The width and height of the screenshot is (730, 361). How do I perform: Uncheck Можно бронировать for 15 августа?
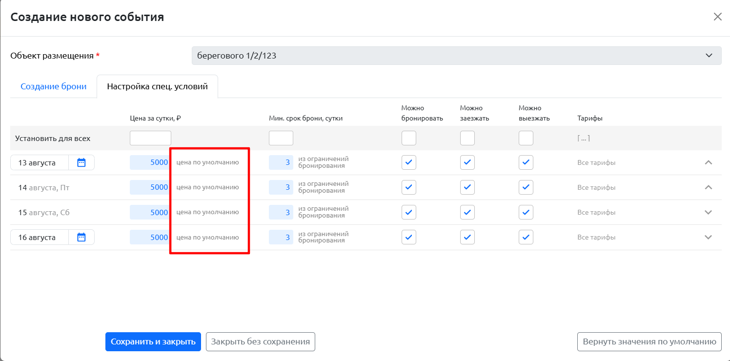coord(409,212)
